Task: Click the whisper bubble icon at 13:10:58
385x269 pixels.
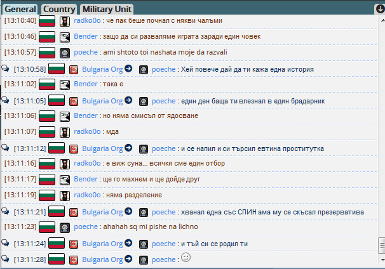Action: (6, 69)
